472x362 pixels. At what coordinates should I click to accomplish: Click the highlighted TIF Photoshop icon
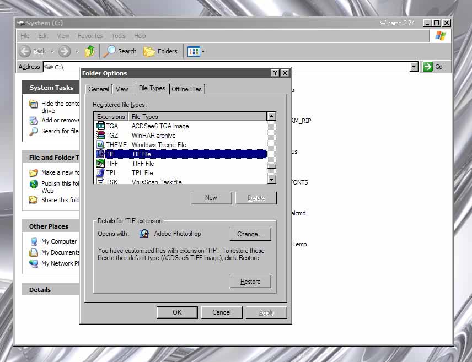click(100, 154)
